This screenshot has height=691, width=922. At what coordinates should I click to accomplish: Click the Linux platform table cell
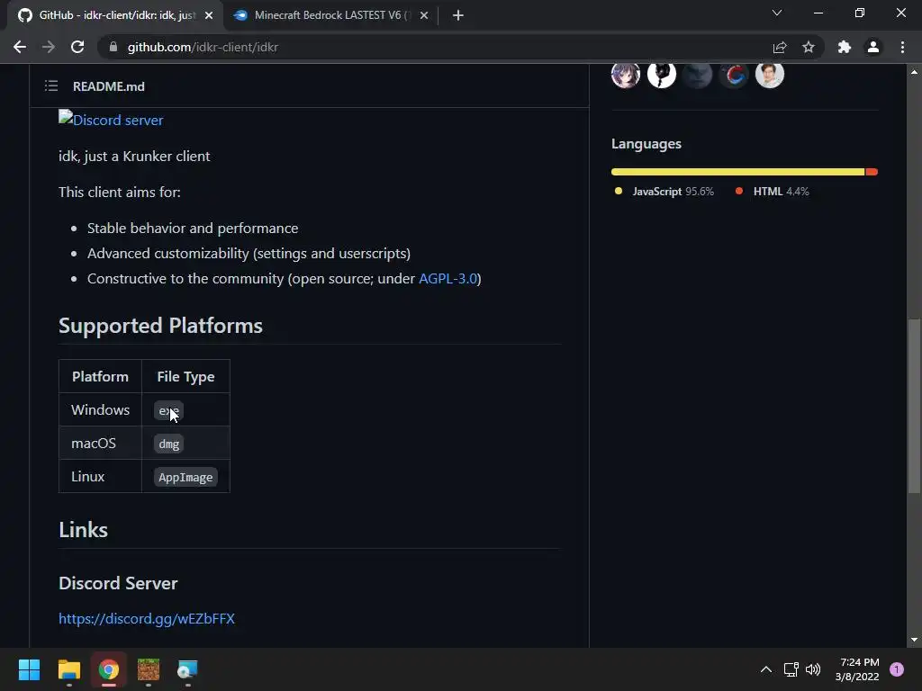tap(101, 477)
